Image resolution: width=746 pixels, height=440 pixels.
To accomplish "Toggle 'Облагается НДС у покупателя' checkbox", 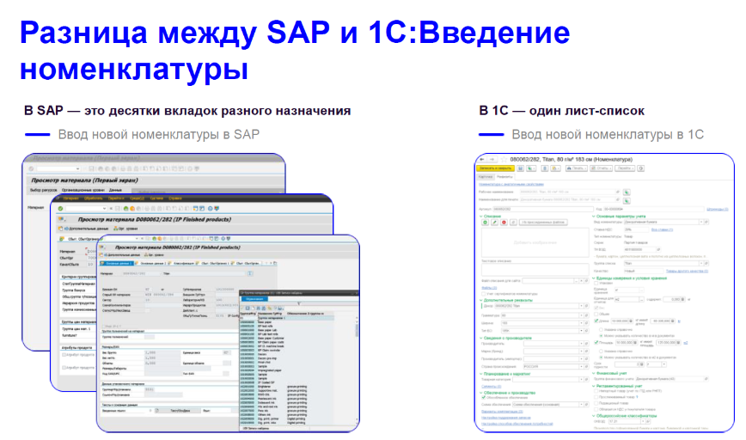I will [596, 410].
